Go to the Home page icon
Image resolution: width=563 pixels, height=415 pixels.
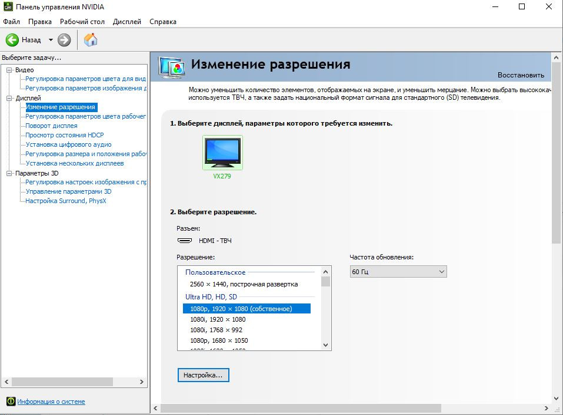pyautogui.click(x=91, y=40)
